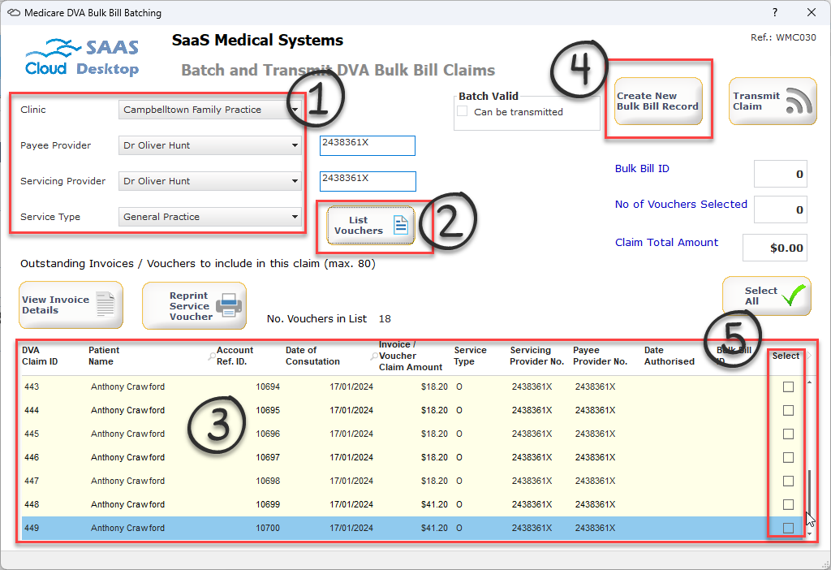Close the DVA Bulk Bill Batching window
The height and width of the screenshot is (570, 831).
812,12
